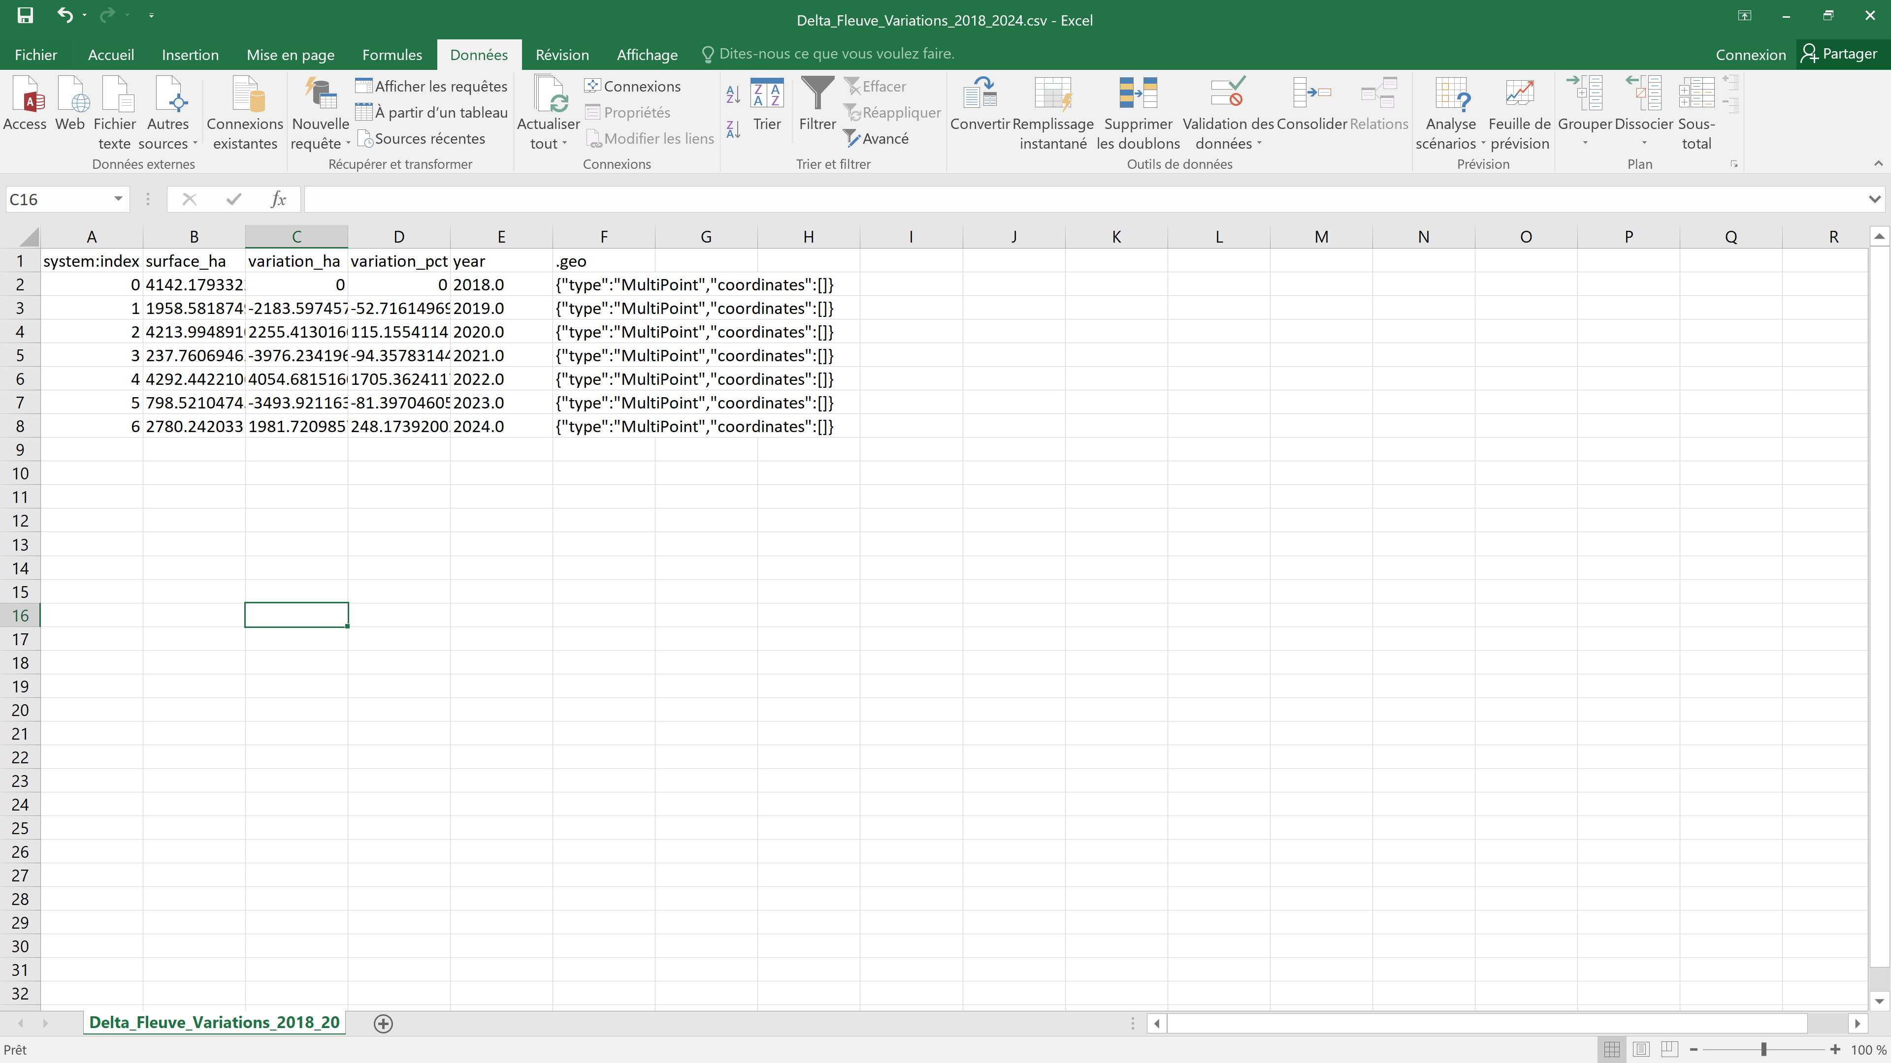Import data from Web
Screen dimensions: 1891x1063
70,104
